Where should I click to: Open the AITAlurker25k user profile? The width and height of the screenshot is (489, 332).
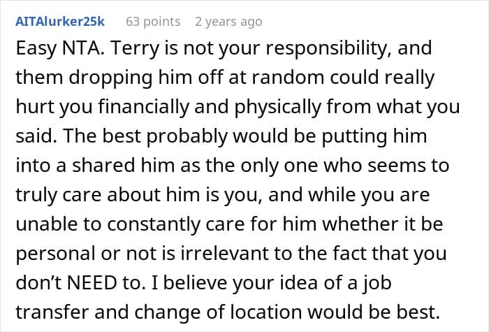(59, 22)
